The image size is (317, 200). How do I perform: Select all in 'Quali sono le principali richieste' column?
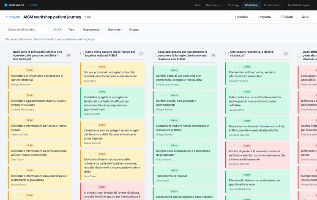pos(9,55)
